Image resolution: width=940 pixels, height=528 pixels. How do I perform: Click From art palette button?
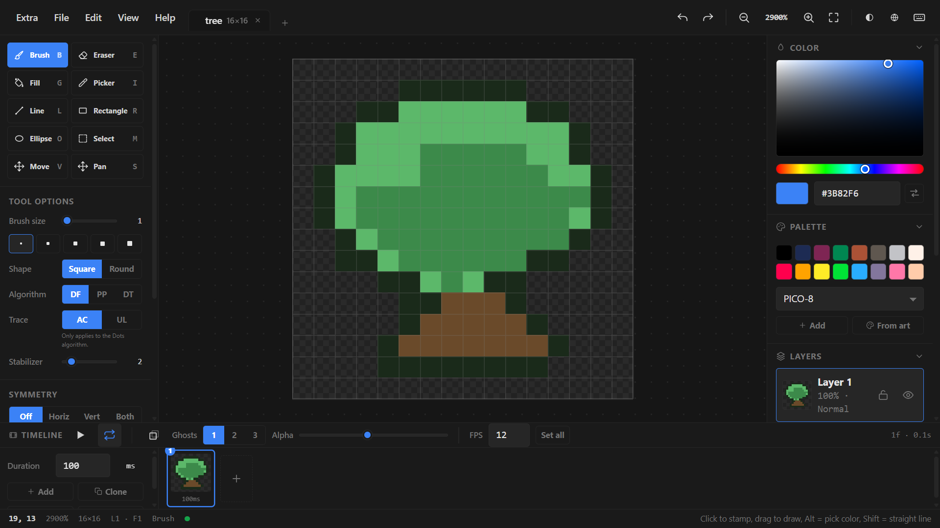click(x=888, y=326)
